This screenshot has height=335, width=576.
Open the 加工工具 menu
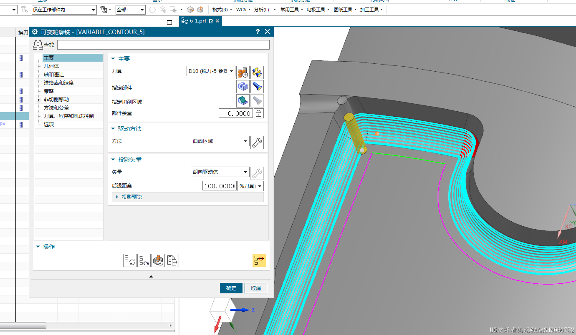point(371,10)
